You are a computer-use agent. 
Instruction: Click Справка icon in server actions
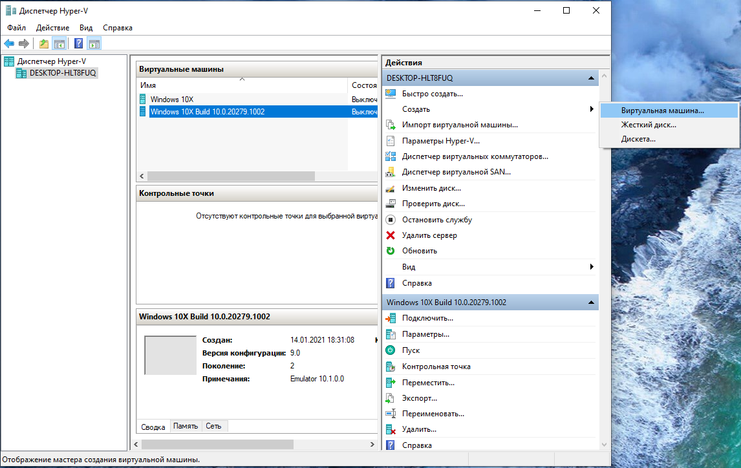point(391,283)
